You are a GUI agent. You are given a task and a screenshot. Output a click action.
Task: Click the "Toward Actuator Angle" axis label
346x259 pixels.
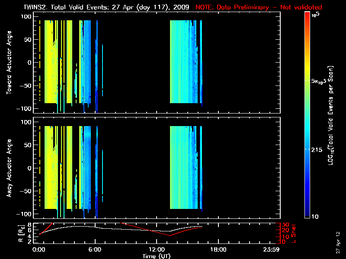pyautogui.click(x=8, y=63)
